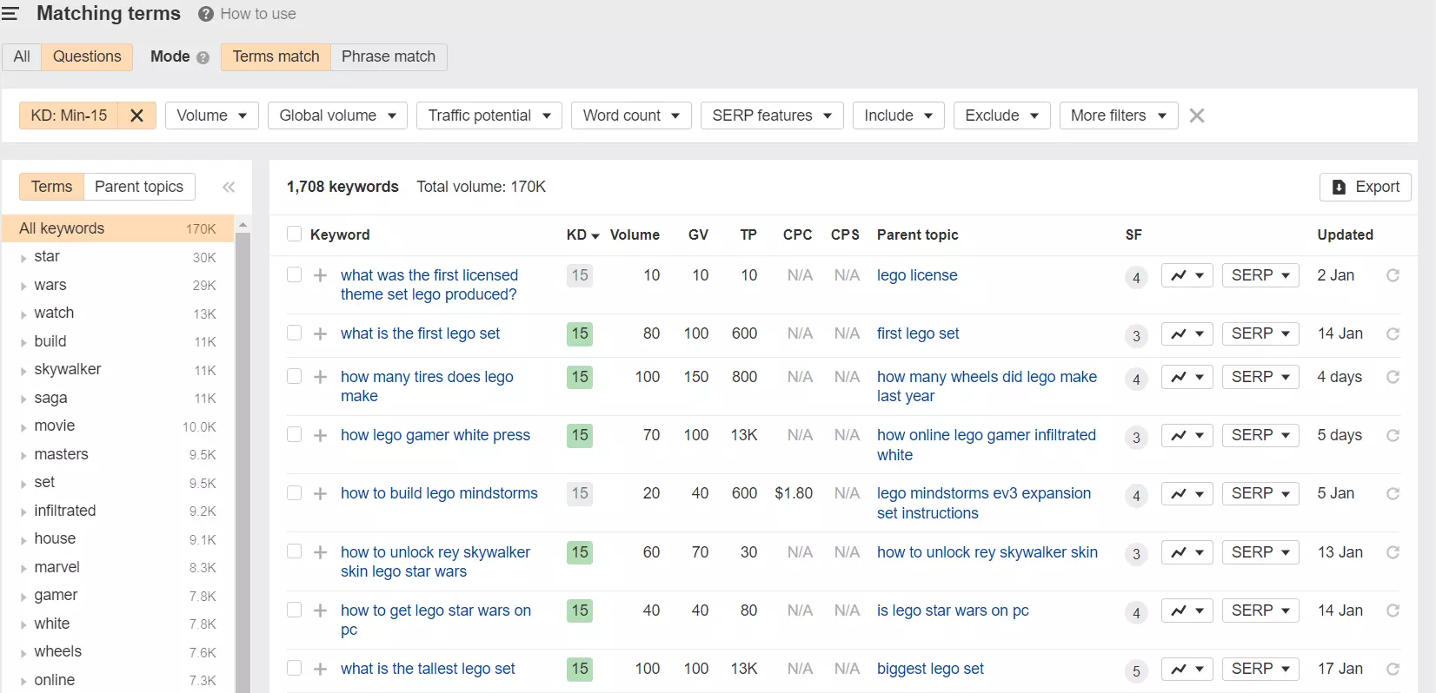This screenshot has height=693, width=1436.
Task: Check 'what is the first lego set' row
Action: point(294,333)
